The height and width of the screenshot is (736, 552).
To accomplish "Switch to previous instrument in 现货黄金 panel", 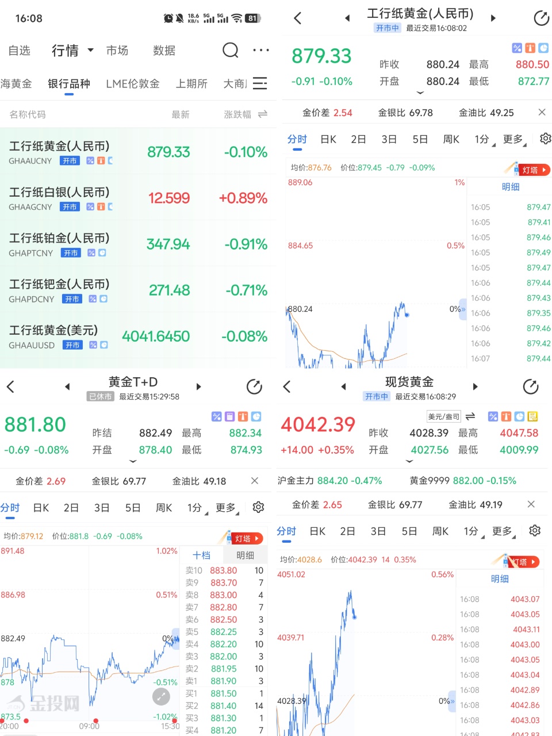I will pyautogui.click(x=344, y=386).
